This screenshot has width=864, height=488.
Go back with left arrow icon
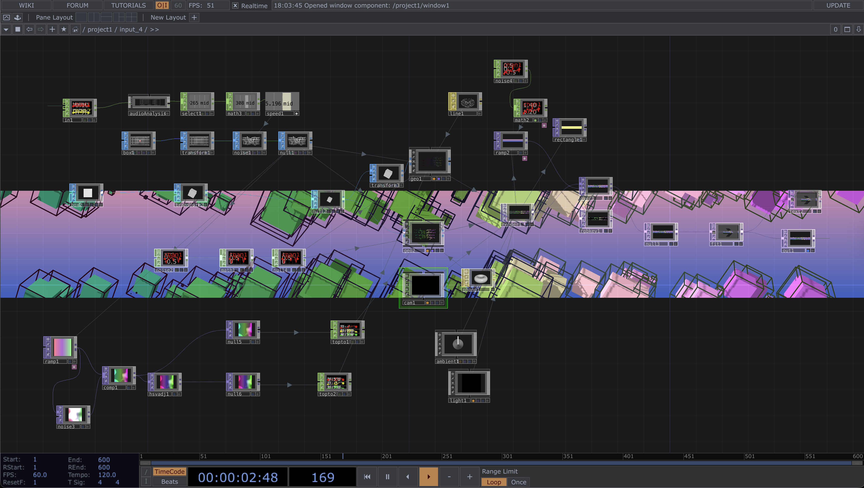coord(30,29)
